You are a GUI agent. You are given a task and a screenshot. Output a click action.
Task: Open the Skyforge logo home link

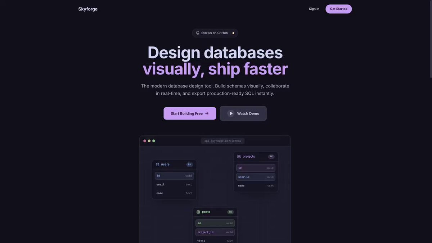(88, 9)
